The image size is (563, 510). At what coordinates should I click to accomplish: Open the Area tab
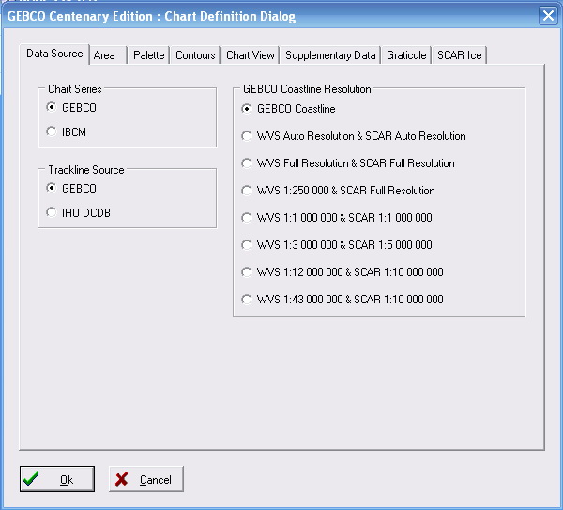108,55
